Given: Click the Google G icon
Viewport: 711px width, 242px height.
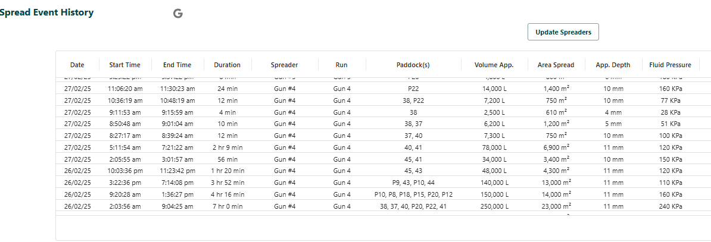Looking at the screenshot, I should coord(177,14).
